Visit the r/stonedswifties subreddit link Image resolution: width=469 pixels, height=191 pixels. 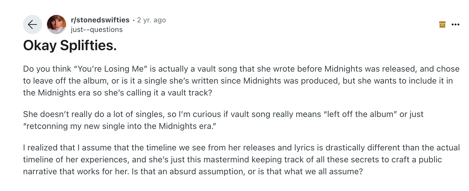click(x=100, y=20)
